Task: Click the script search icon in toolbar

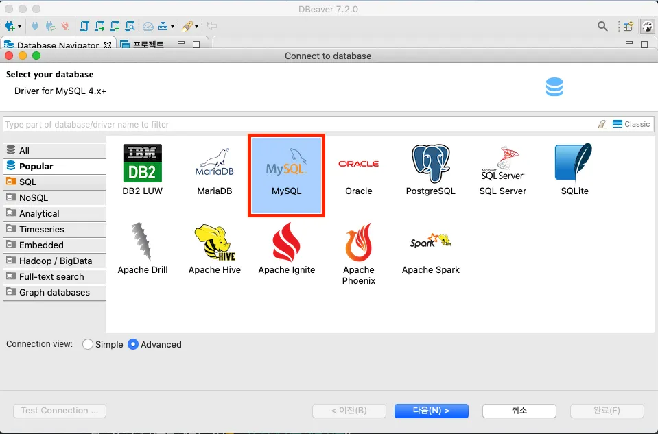Action: (x=130, y=27)
